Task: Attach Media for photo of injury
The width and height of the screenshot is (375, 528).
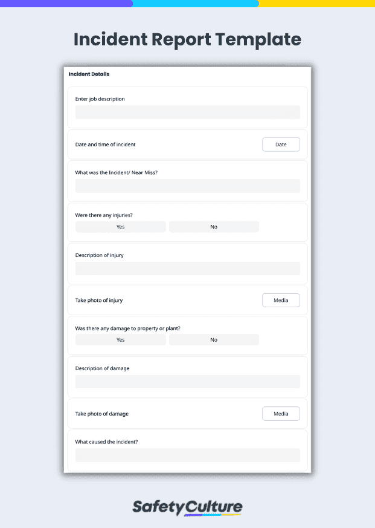Action: point(280,300)
